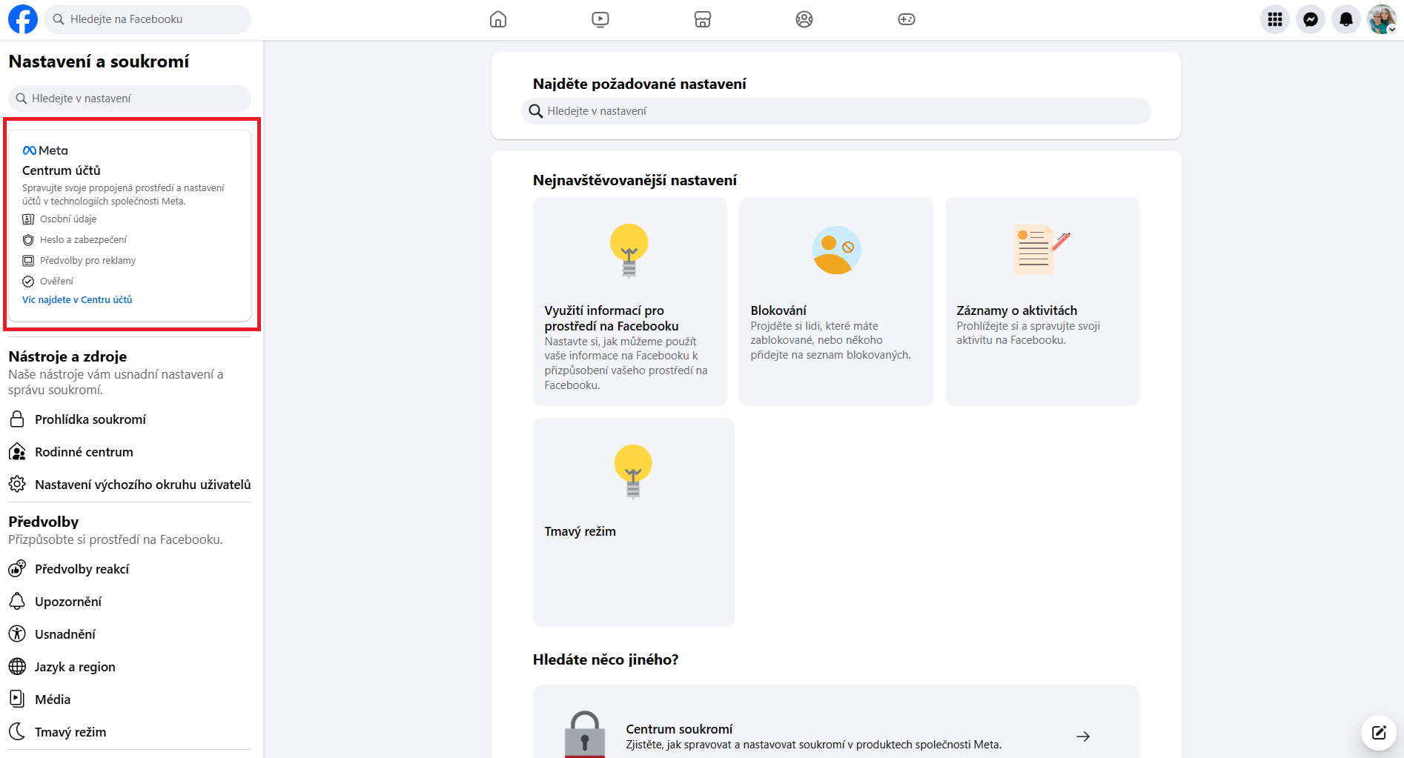The width and height of the screenshot is (1404, 758).
Task: Click the Facebook logo icon
Action: coord(23,19)
